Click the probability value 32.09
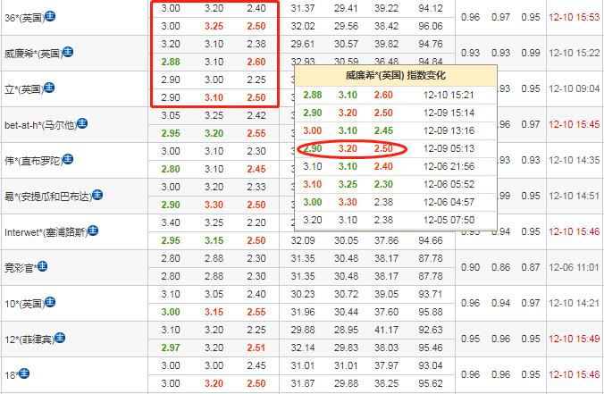The height and width of the screenshot is (394, 604). [x=303, y=240]
